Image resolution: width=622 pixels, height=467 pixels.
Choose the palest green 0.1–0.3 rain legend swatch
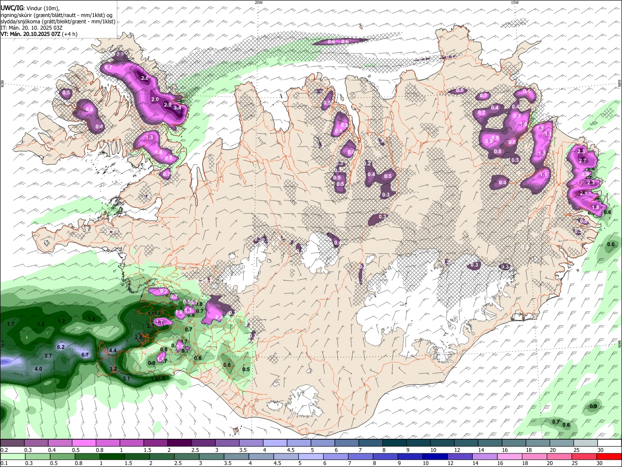click(13, 456)
